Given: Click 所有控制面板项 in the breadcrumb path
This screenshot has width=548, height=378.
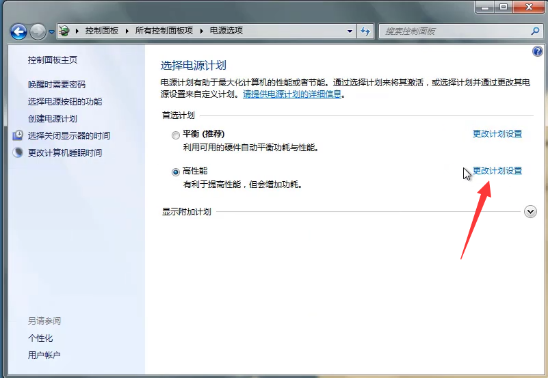Looking at the screenshot, I should [164, 31].
